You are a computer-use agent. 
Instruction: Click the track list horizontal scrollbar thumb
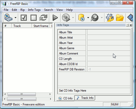point(22,94)
